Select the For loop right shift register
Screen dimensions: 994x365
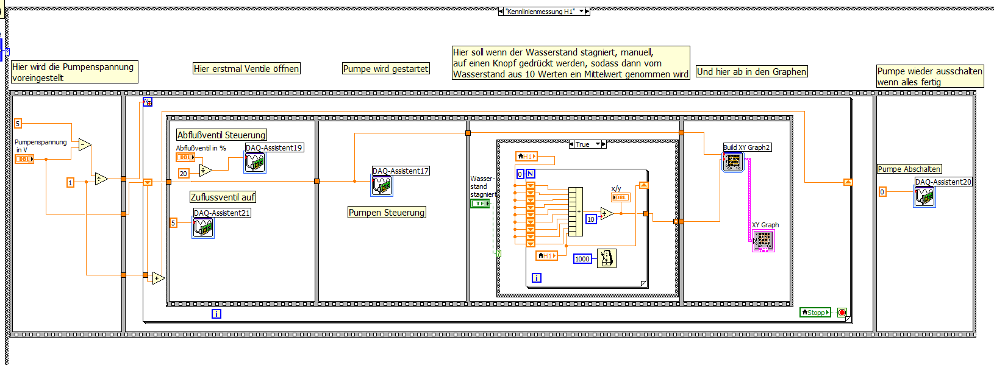pyautogui.click(x=643, y=185)
